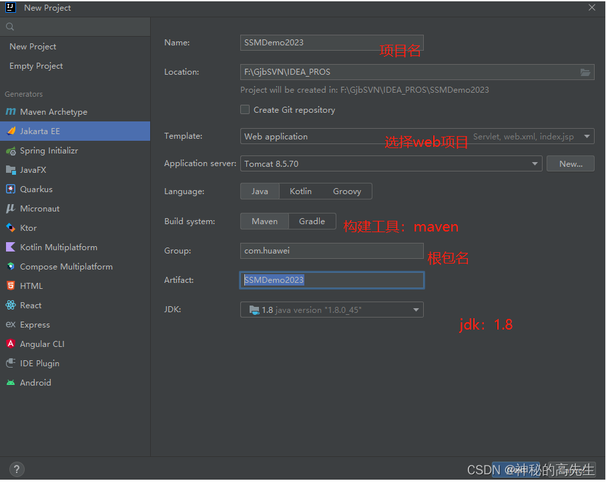Click the Ktor logo icon
Screen dimensions: 606x483
(11, 227)
